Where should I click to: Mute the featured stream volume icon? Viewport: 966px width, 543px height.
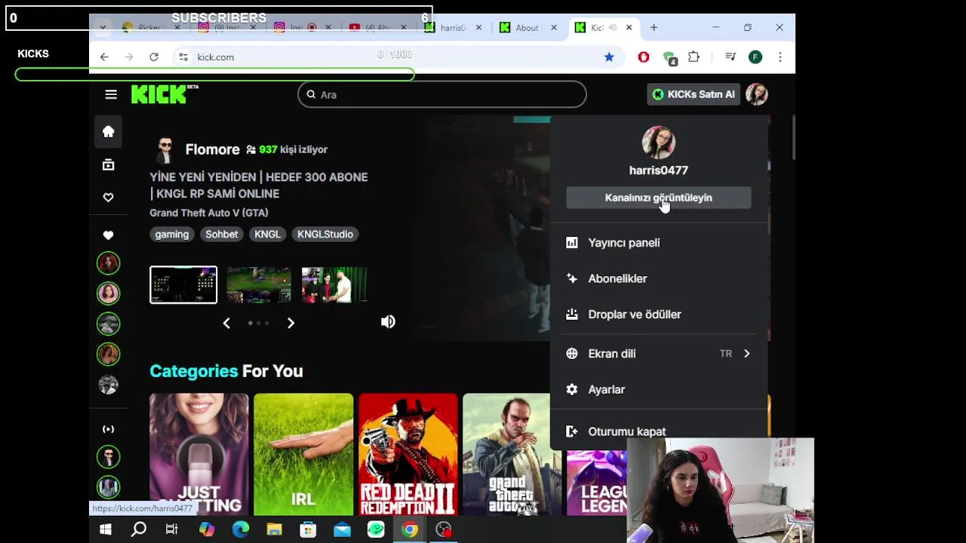pyautogui.click(x=388, y=322)
